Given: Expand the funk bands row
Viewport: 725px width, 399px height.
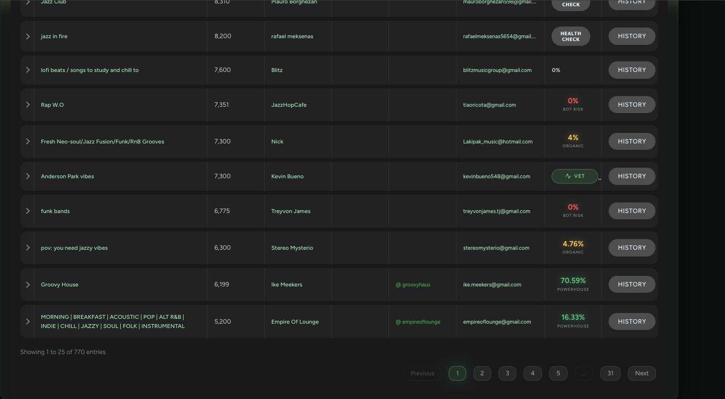Looking at the screenshot, I should point(28,211).
